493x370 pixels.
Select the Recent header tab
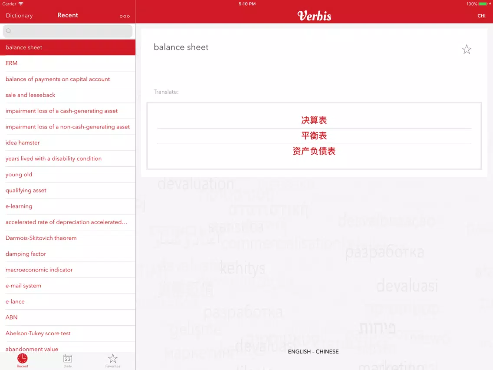point(68,15)
